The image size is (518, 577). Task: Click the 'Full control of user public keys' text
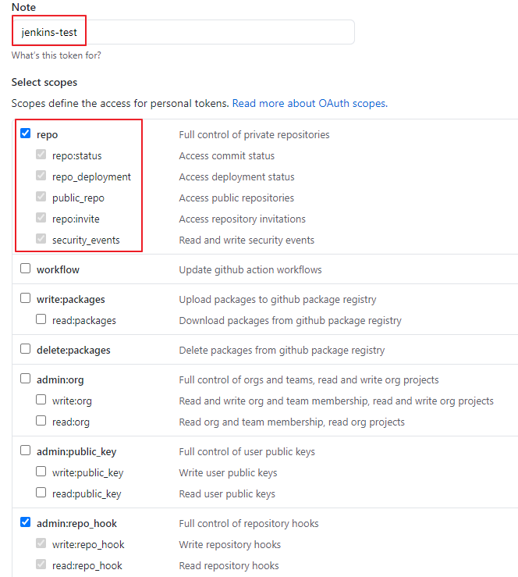pyautogui.click(x=247, y=451)
